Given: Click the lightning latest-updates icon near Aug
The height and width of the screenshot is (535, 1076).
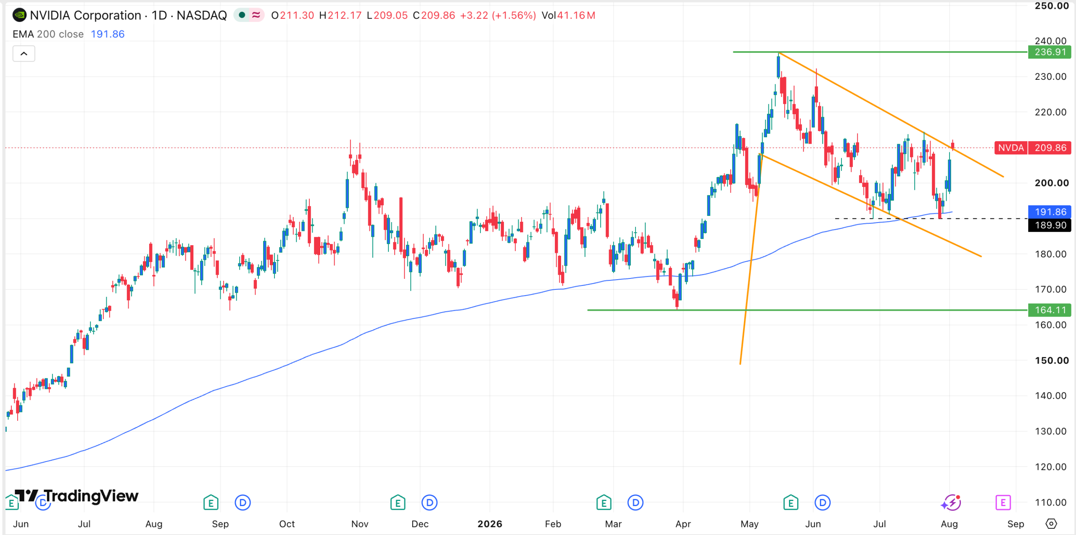Looking at the screenshot, I should click(951, 502).
